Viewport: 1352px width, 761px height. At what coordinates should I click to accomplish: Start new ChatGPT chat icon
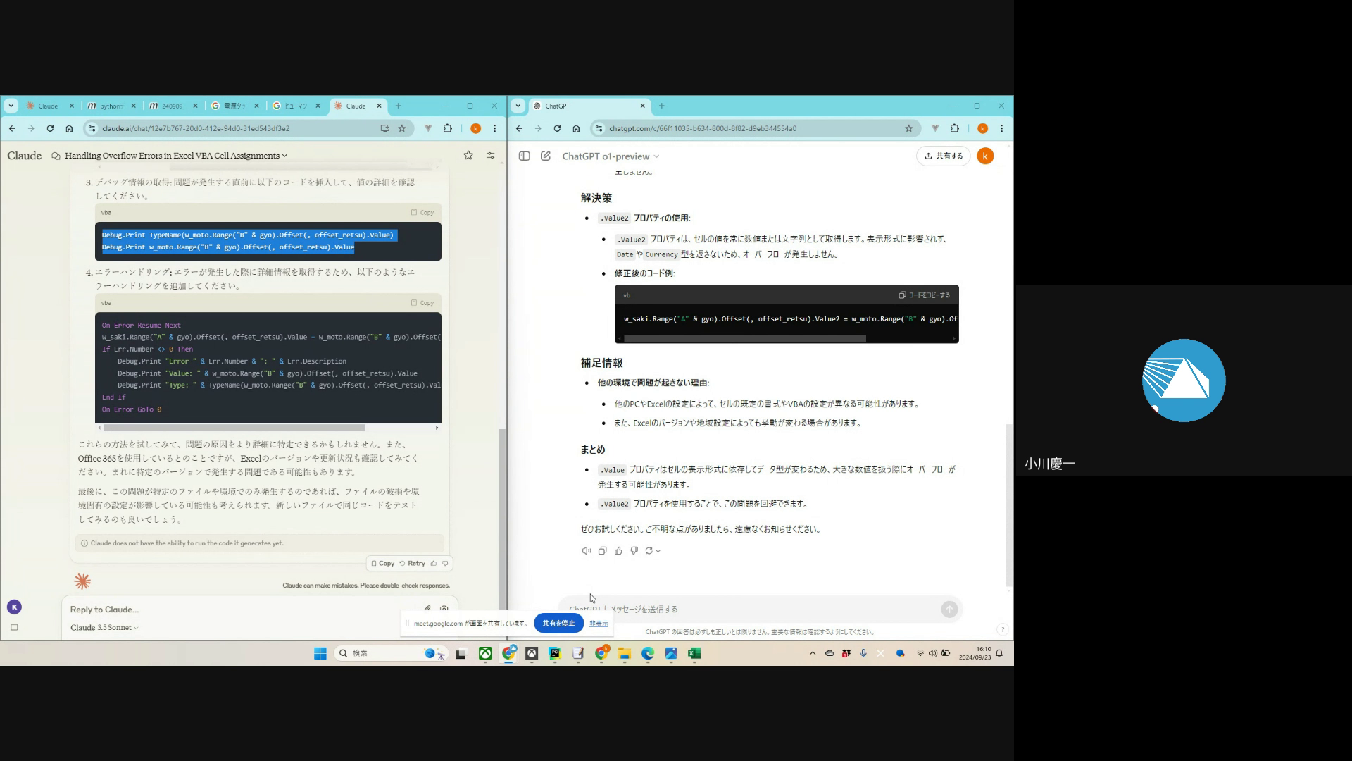546,156
